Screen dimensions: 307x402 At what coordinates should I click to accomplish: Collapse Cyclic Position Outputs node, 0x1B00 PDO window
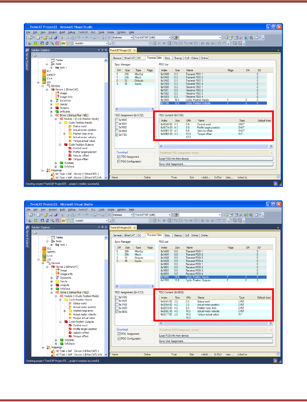coord(60,322)
